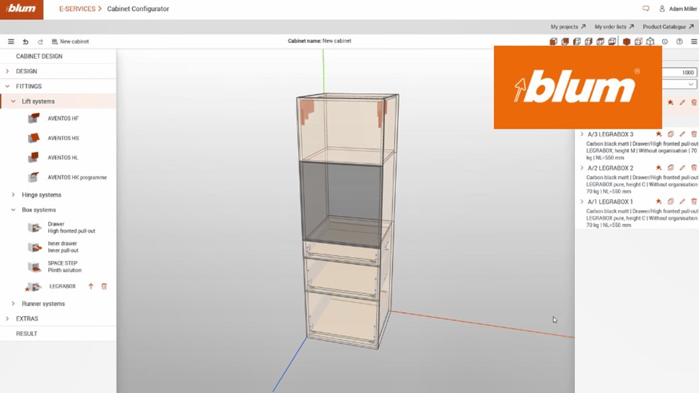Click the New cabinet toolbar button
Screen dimensions: 699x393
[x=70, y=41]
